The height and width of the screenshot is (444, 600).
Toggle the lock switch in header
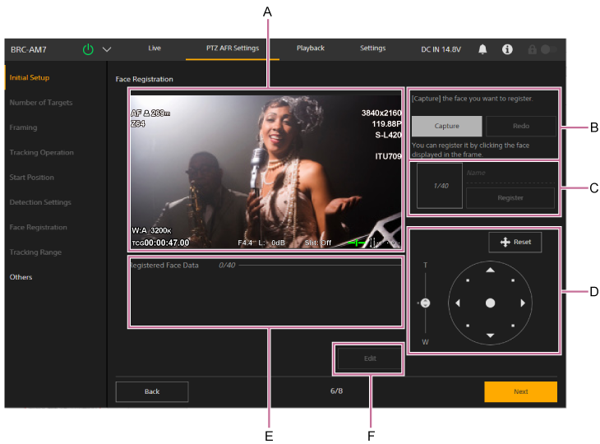548,49
